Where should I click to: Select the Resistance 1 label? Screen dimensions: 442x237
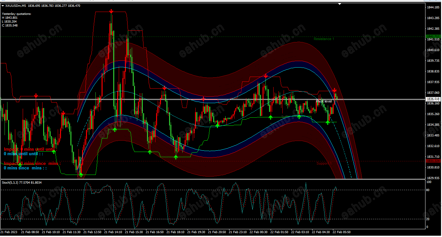[x=324, y=39]
